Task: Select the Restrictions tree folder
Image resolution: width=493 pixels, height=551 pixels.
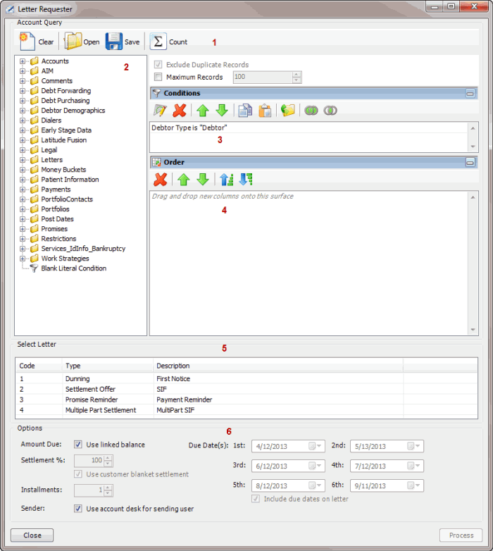Action: 58,239
